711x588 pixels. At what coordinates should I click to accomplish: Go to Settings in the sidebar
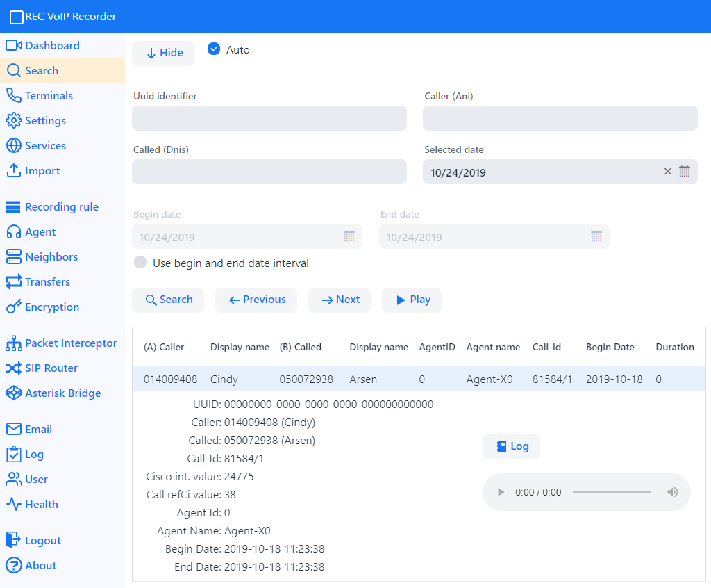tap(45, 121)
